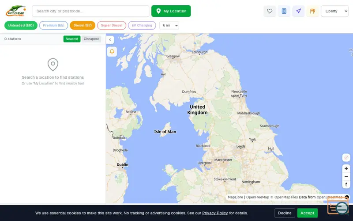Open the MapLibre attribution link
The height and width of the screenshot is (221, 353).
click(x=235, y=197)
